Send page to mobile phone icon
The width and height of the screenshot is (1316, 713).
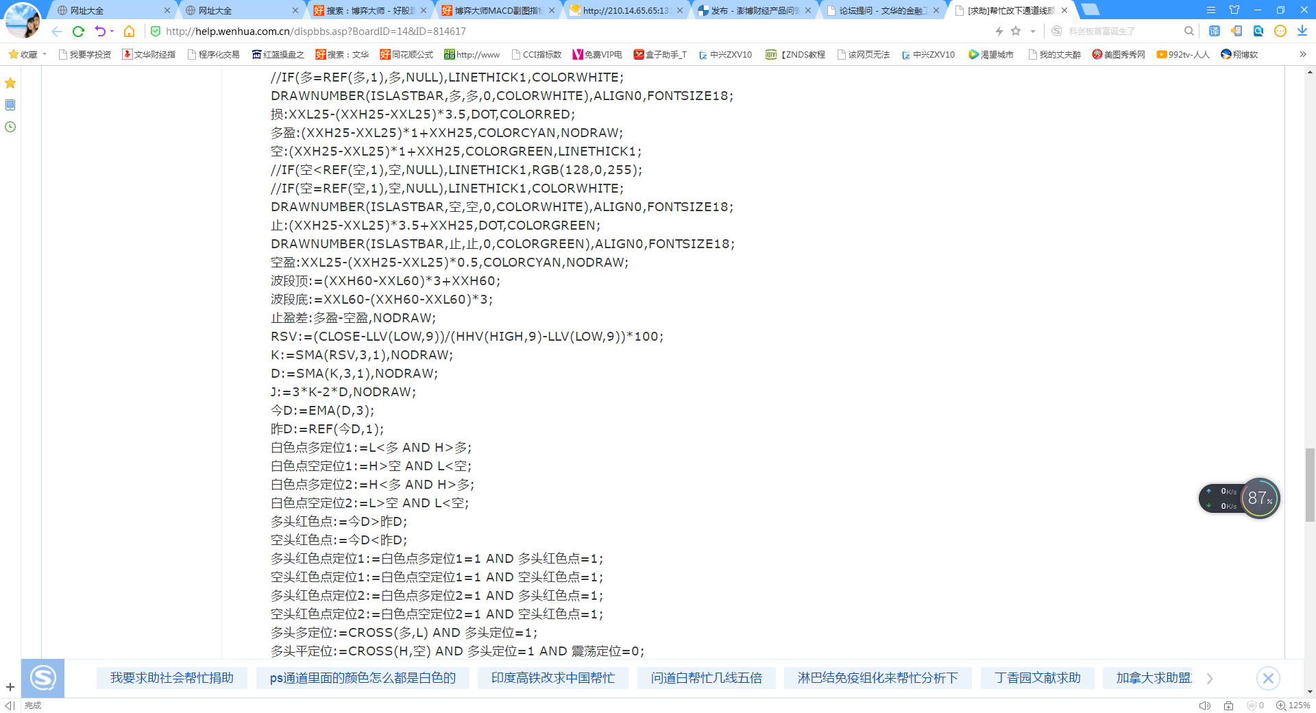(1235, 31)
